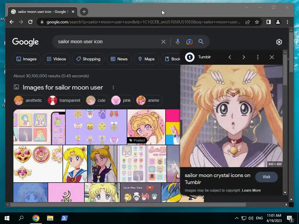Open the tab search chevron
This screenshot has width=299, height=224.
(246, 7)
